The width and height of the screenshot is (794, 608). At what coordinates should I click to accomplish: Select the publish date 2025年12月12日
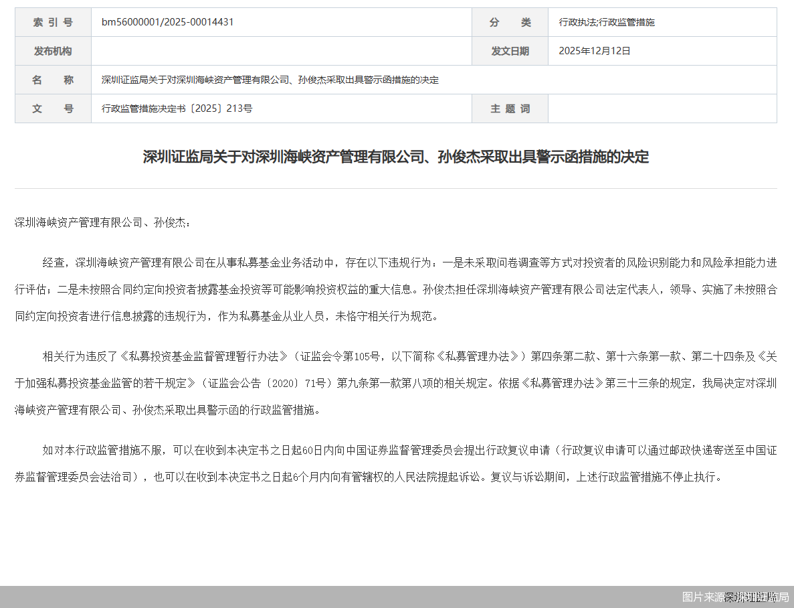(x=593, y=51)
